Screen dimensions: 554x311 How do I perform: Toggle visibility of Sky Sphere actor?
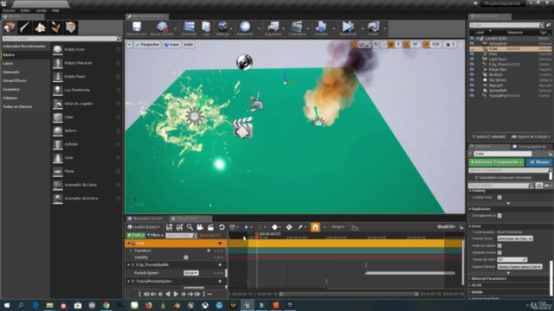pyautogui.click(x=472, y=80)
